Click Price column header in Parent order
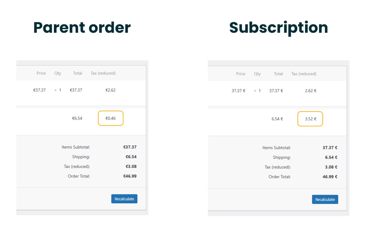The image size is (369, 231). pyautogui.click(x=41, y=73)
